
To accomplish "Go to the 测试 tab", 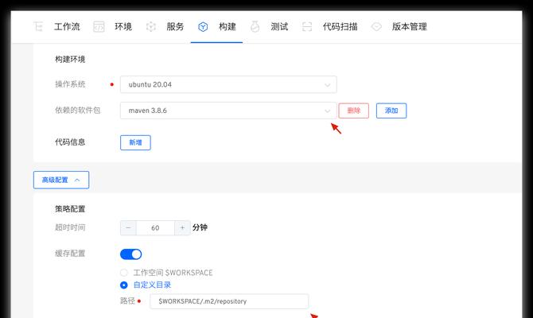I will click(279, 26).
